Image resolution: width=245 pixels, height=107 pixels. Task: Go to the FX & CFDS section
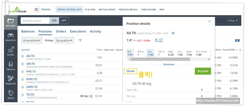tap(90, 9)
